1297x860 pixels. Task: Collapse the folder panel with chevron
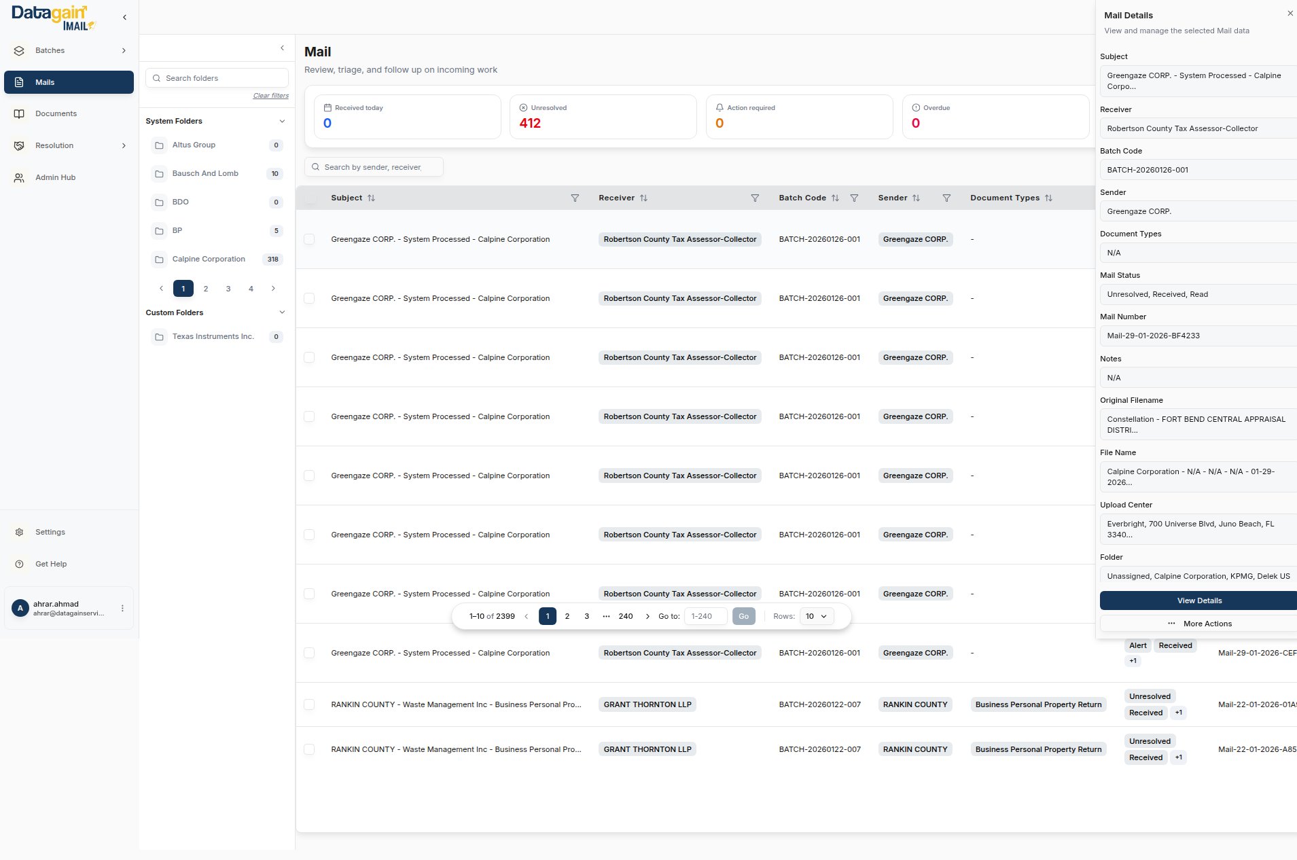coord(282,48)
